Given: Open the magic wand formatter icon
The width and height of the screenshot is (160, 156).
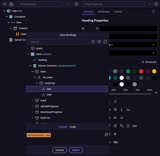Looking at the screenshot, I should (x=106, y=134).
